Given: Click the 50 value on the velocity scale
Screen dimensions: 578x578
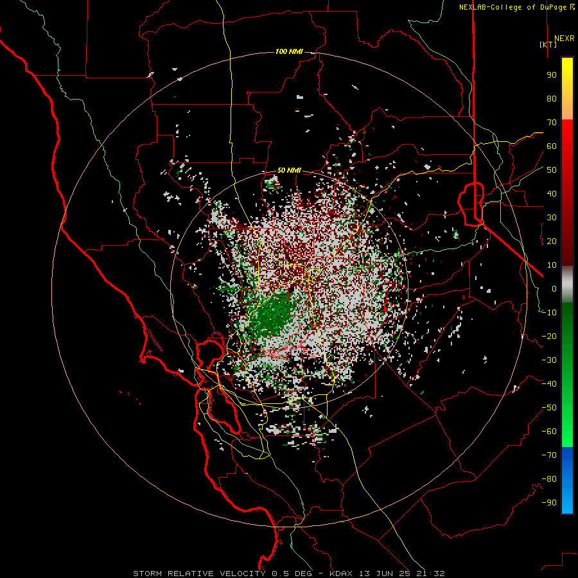Looking at the screenshot, I should pos(552,170).
